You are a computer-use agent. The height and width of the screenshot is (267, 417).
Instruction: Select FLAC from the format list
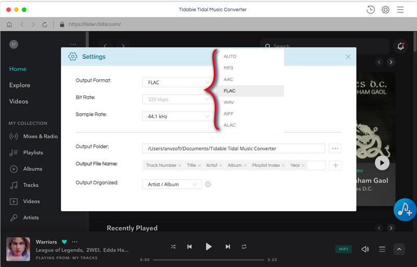click(251, 91)
